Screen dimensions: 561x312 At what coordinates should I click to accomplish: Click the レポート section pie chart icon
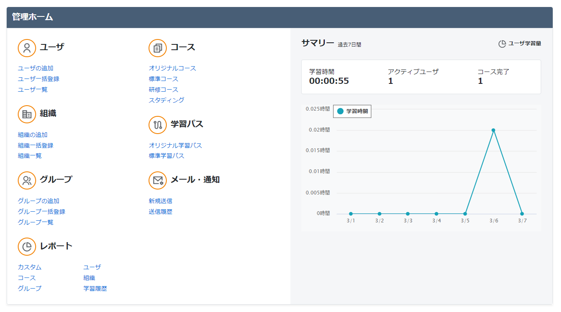27,247
